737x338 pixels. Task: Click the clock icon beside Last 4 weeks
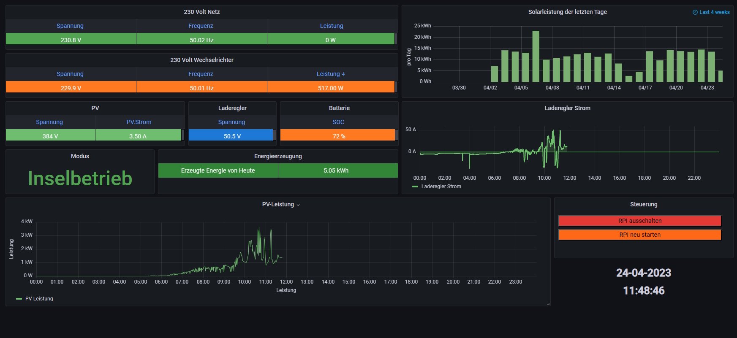pyautogui.click(x=695, y=12)
